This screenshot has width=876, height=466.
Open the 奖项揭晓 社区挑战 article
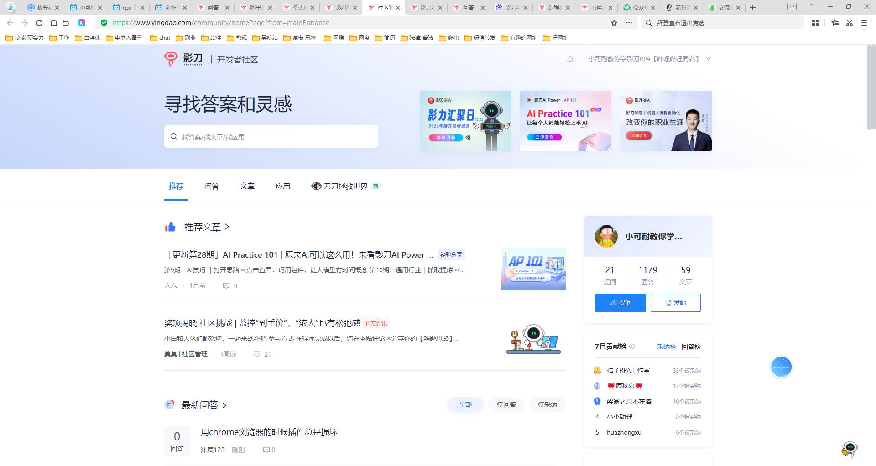262,323
